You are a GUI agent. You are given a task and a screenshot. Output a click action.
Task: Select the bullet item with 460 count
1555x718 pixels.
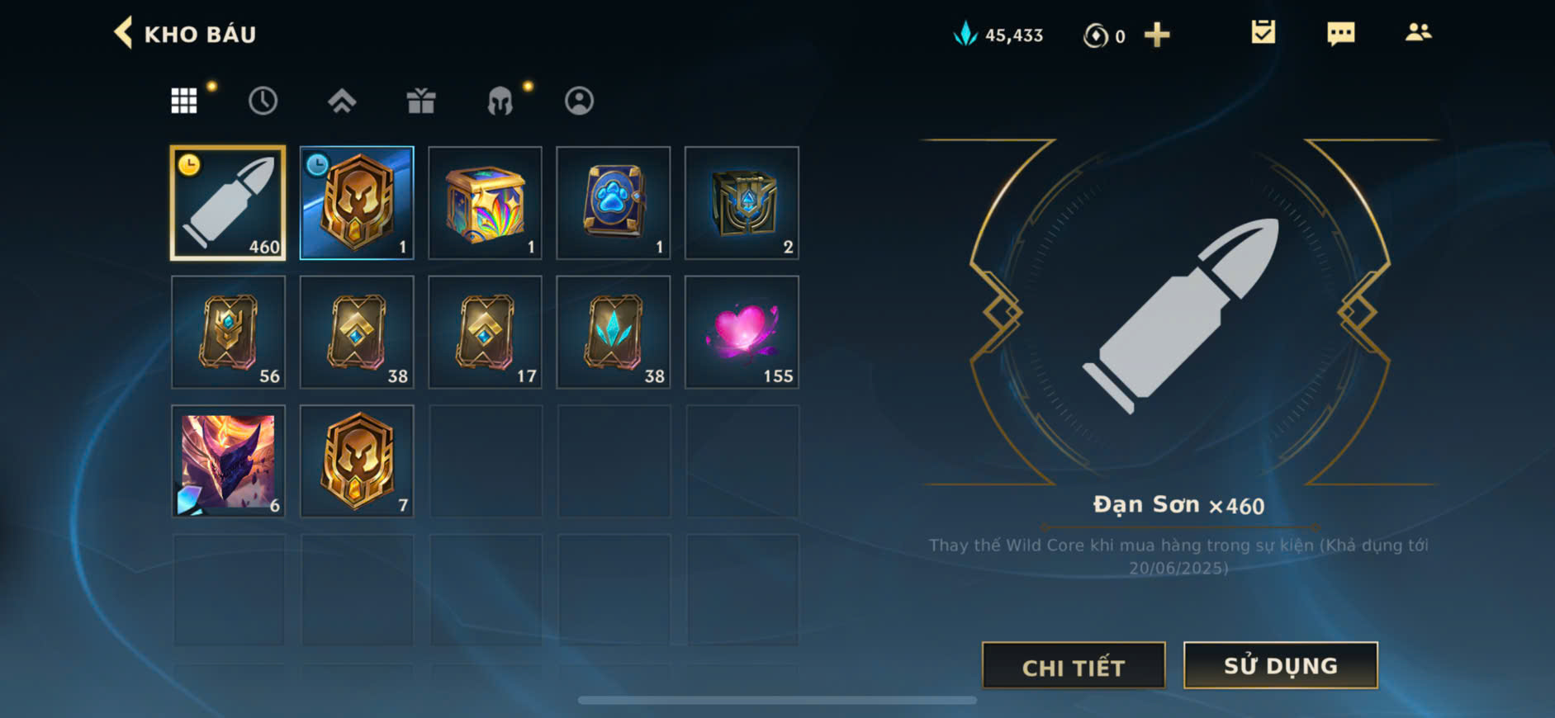[x=228, y=203]
